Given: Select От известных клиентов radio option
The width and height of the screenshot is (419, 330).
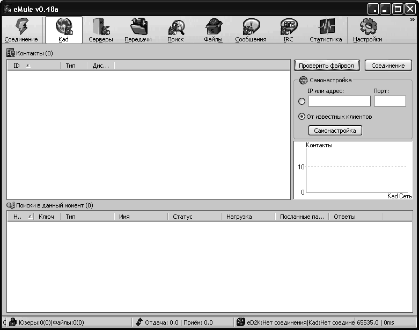Looking at the screenshot, I should click(302, 117).
